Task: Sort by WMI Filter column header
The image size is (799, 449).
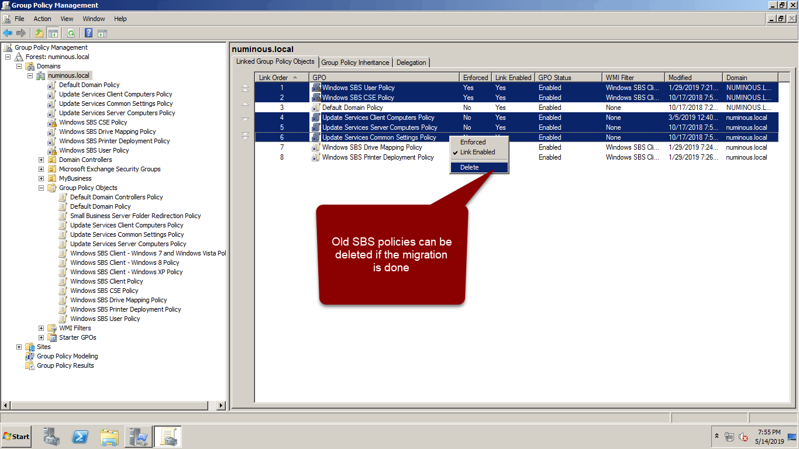Action: coord(633,77)
